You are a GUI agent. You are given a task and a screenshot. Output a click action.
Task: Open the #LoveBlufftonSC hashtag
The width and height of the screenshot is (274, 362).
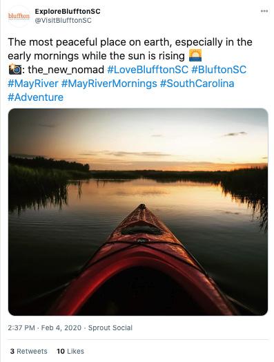pyautogui.click(x=148, y=70)
